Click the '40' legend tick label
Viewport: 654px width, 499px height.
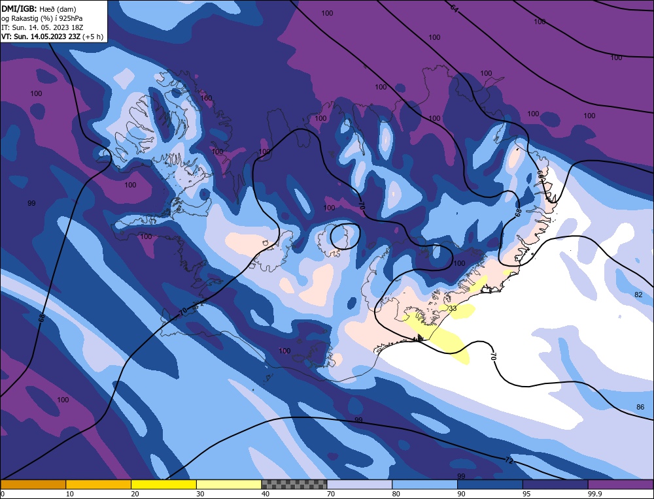[266, 494]
